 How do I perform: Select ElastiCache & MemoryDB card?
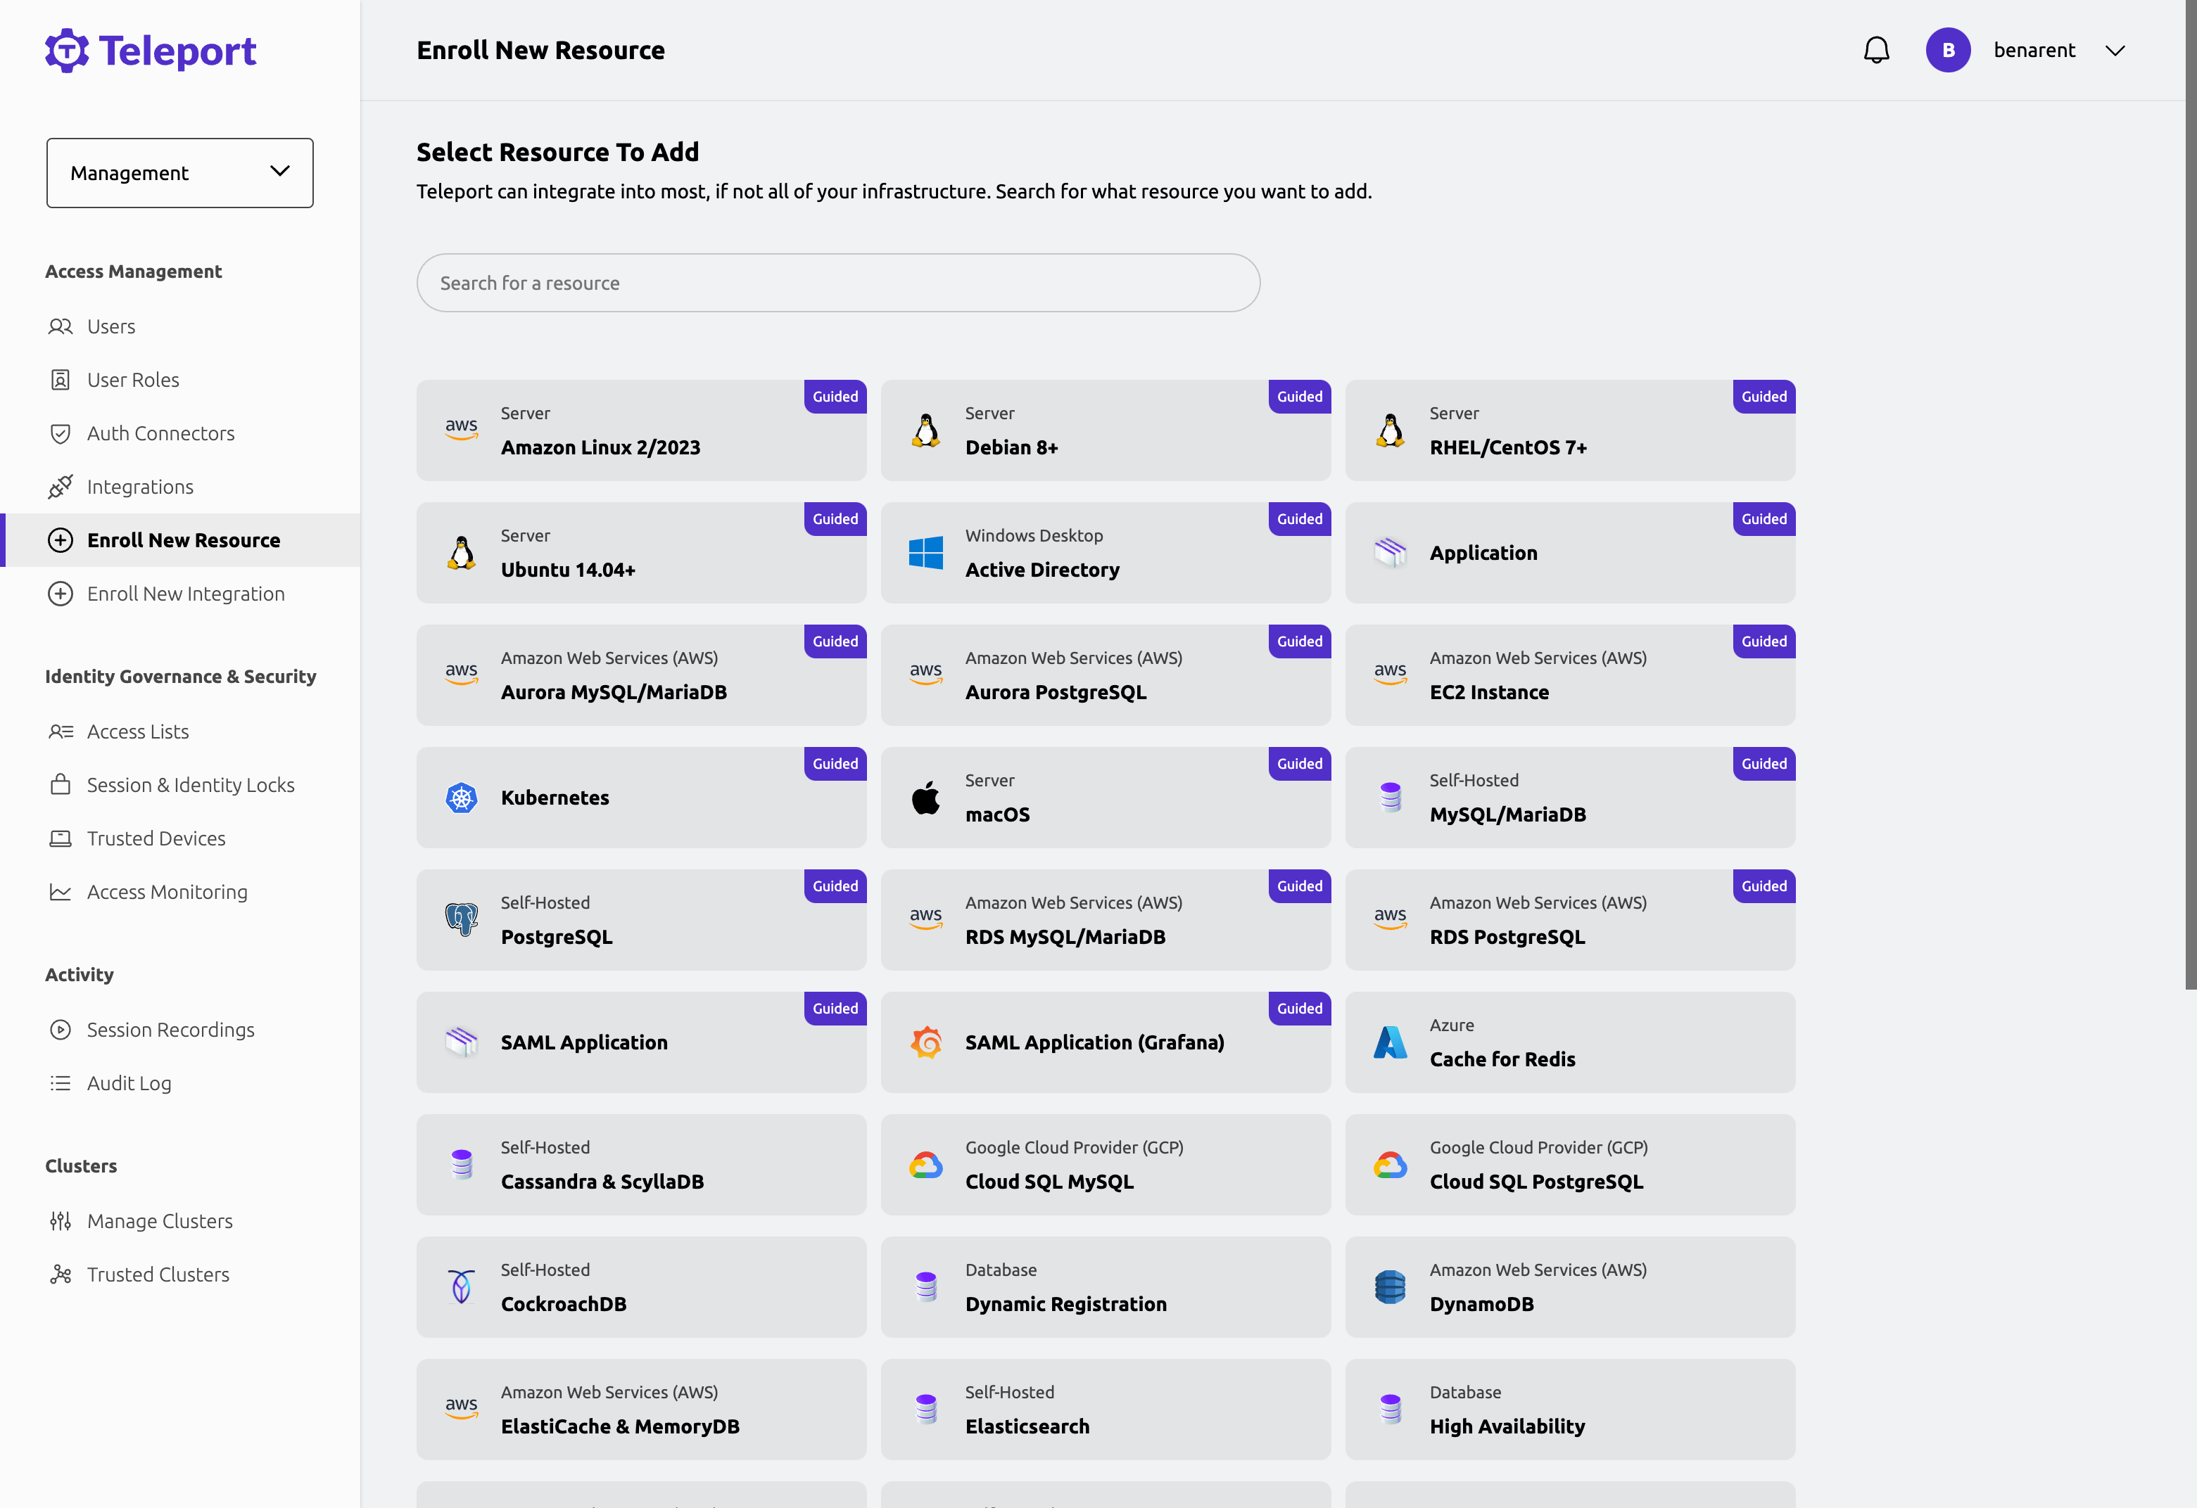[x=641, y=1410]
